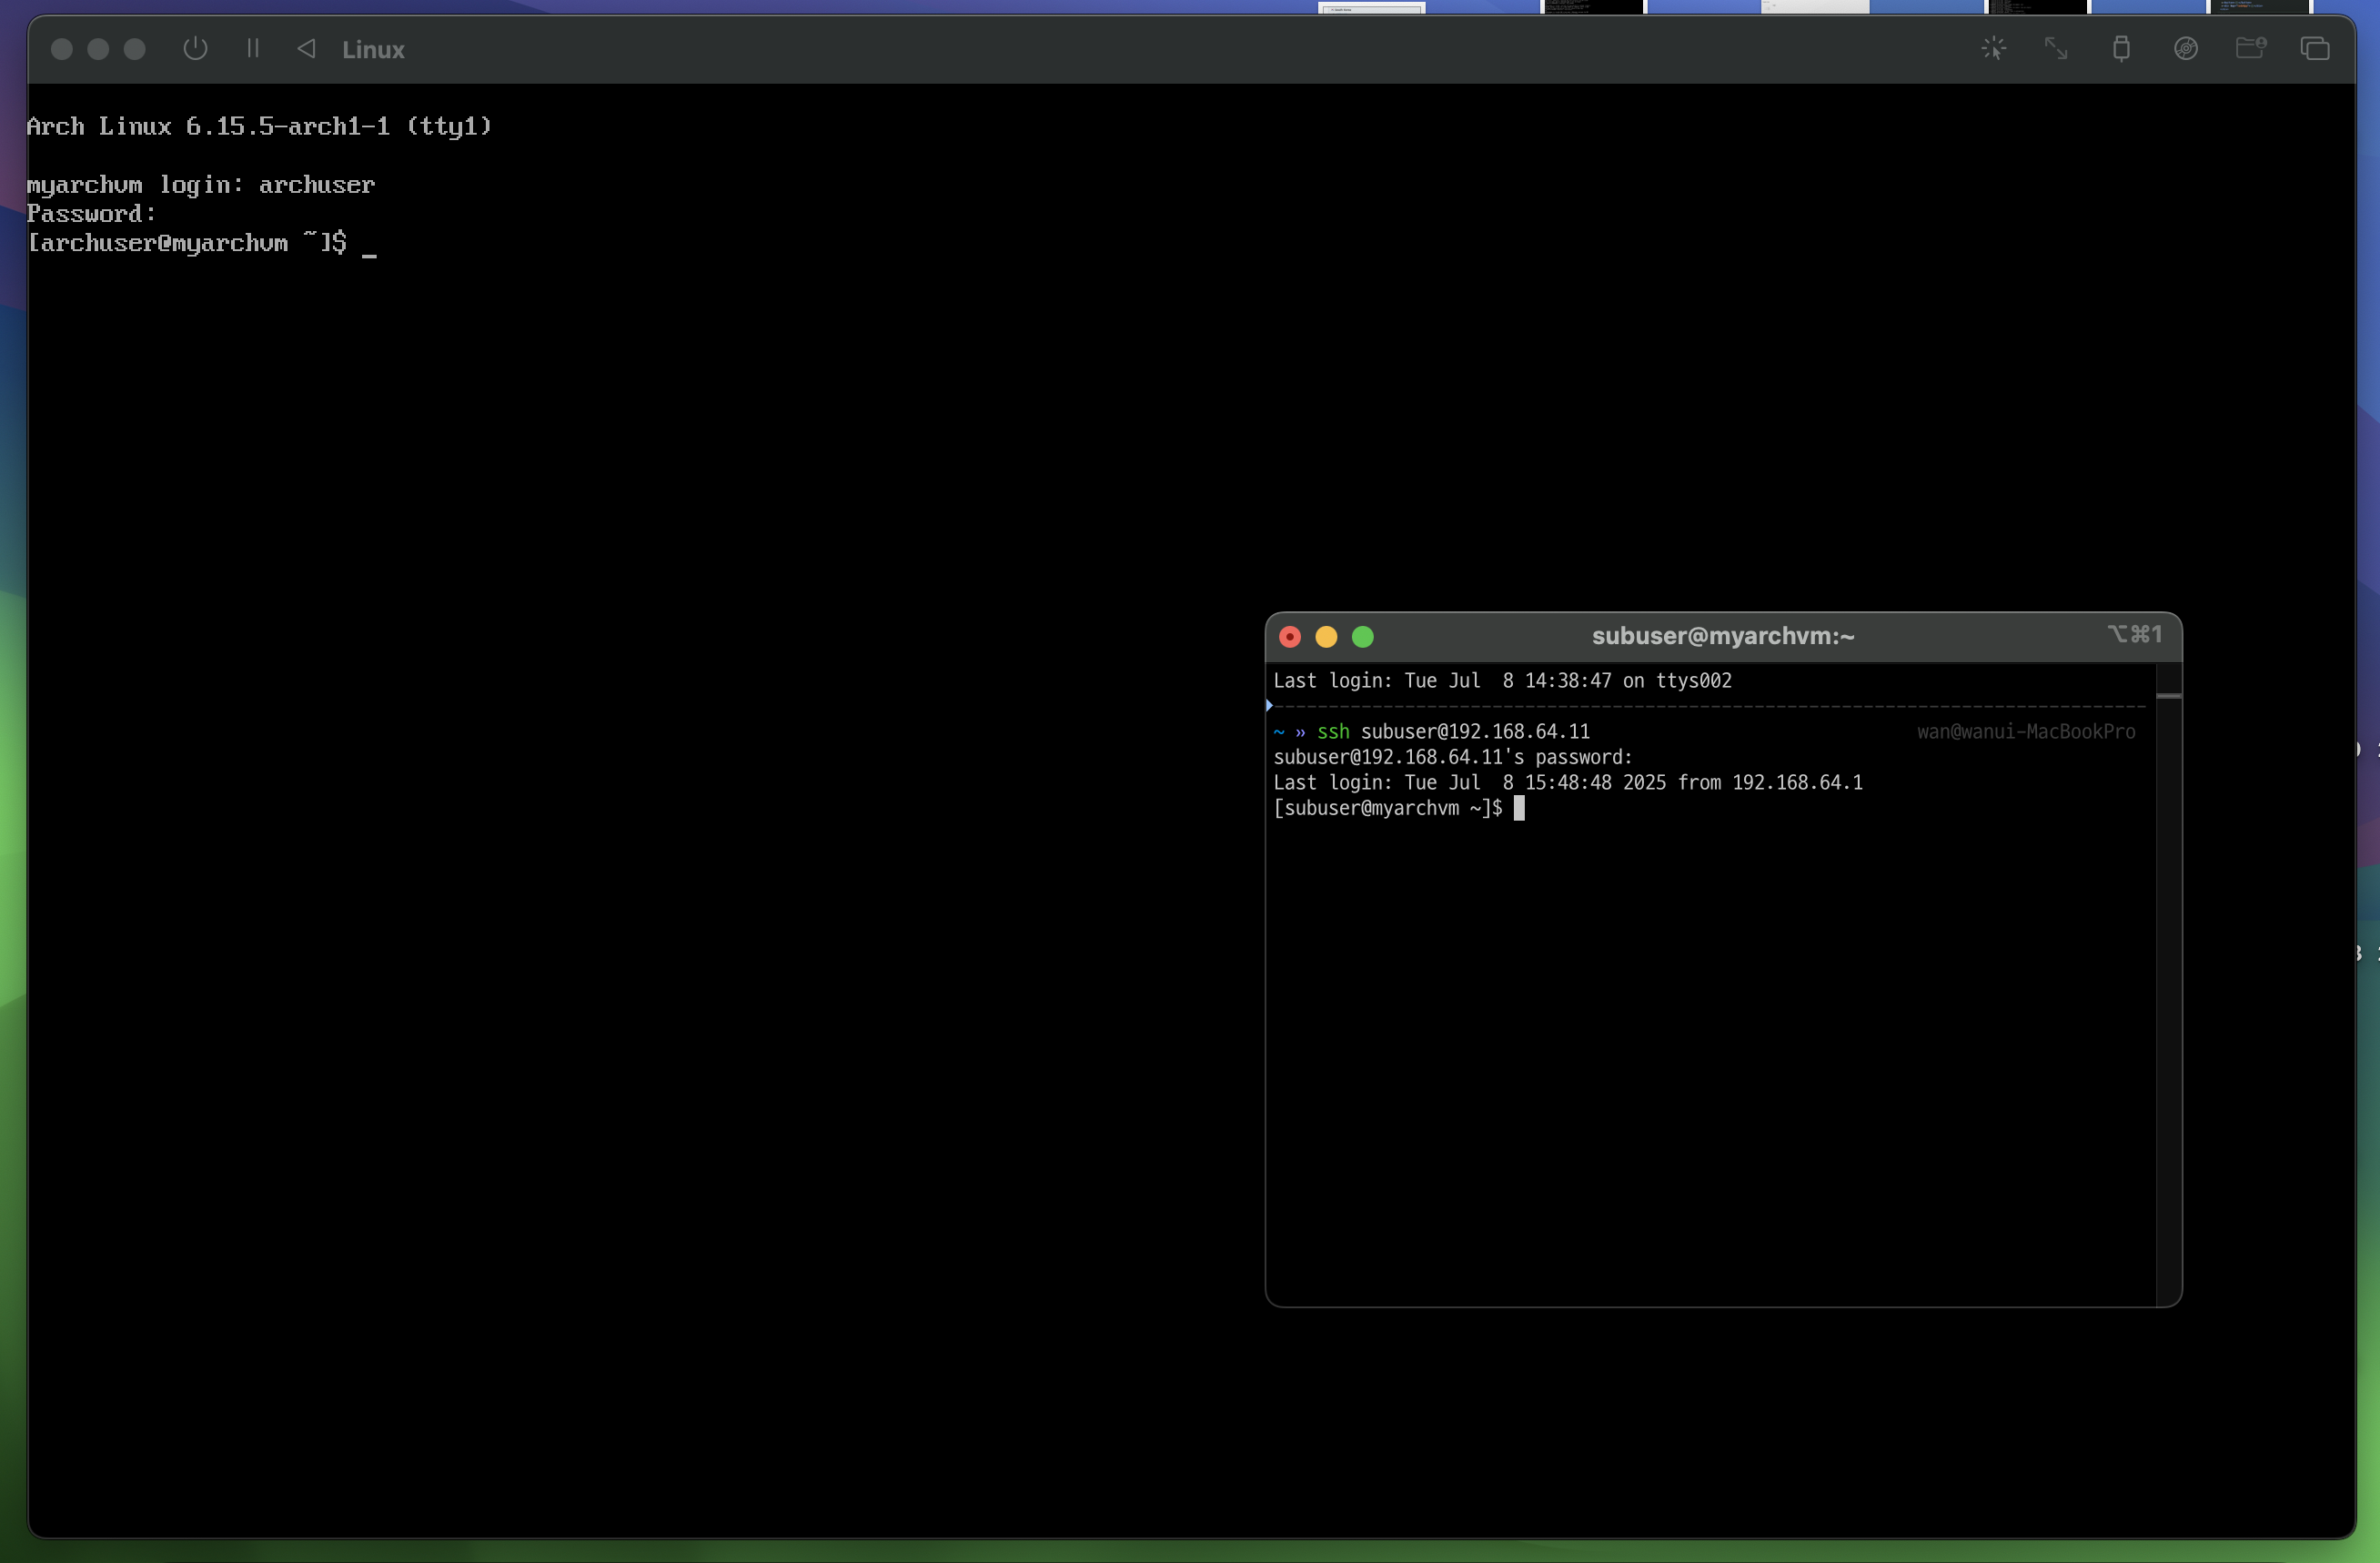Image resolution: width=2380 pixels, height=1563 pixels.
Task: Click 'subuser@192.168.64.11' after ssh command
Action: [1475, 732]
